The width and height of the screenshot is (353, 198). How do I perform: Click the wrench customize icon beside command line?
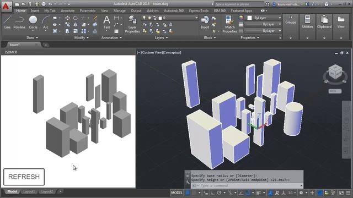tap(188, 182)
